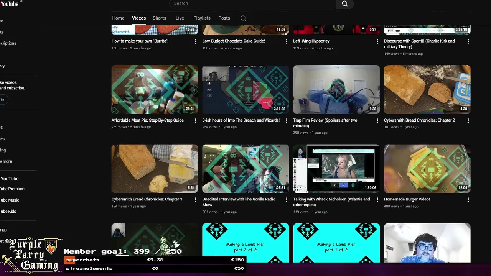Screen dimensions: 491x276
Task: Open options menu for Bread Chronicles: Chapter 1
Action: (196, 200)
